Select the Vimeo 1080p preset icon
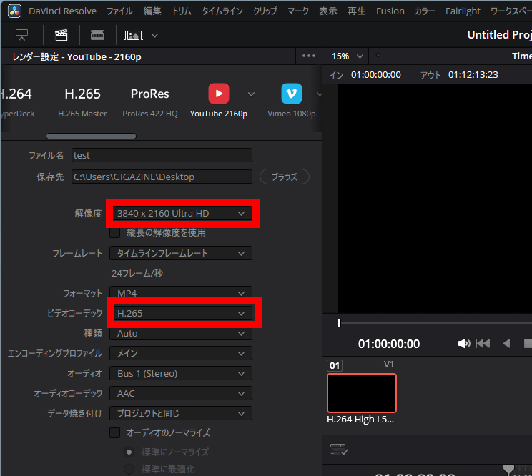 click(291, 94)
